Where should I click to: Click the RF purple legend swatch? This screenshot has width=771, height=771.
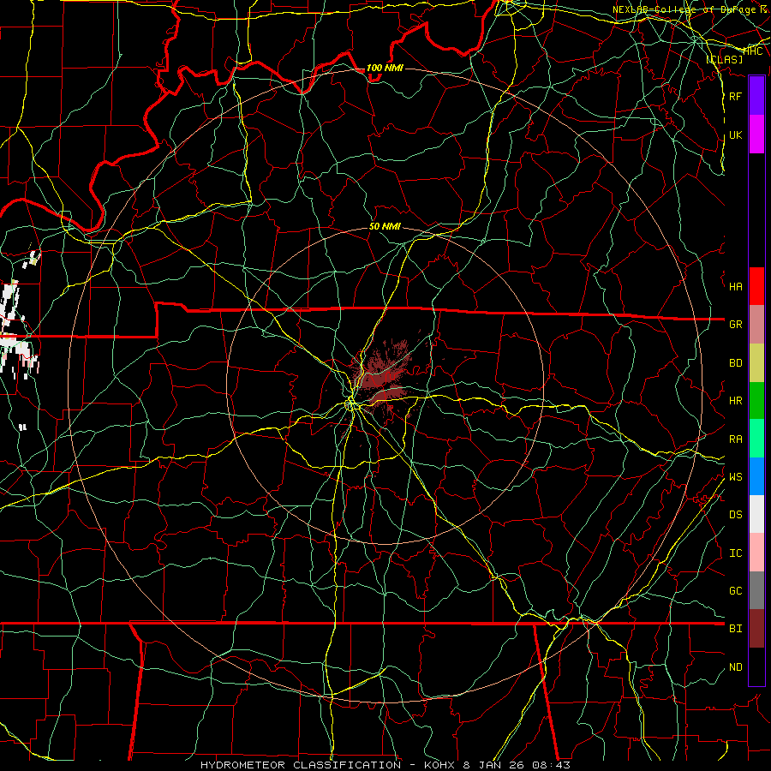click(756, 96)
